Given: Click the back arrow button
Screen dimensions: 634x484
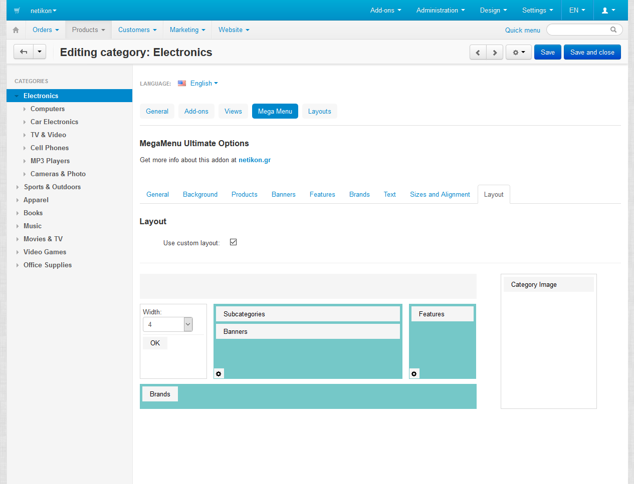Looking at the screenshot, I should (24, 52).
